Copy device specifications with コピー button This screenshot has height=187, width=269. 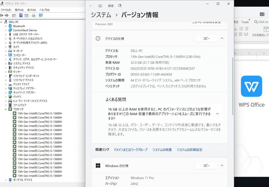[206, 38]
